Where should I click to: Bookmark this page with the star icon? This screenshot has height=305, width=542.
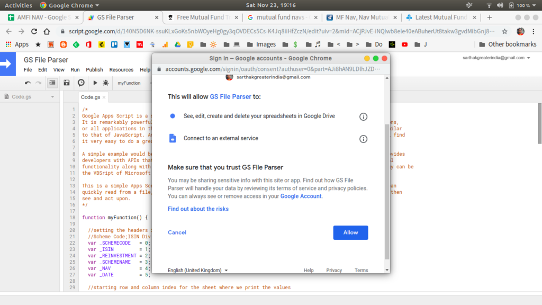pyautogui.click(x=504, y=31)
